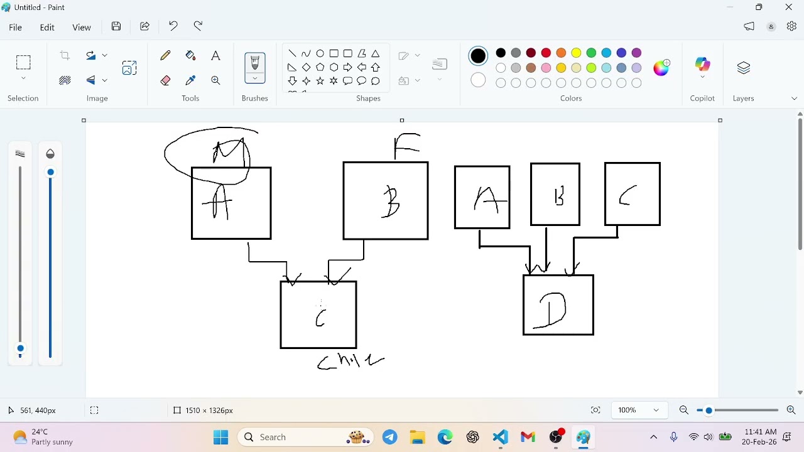Image resolution: width=804 pixels, height=452 pixels.
Task: Select the Text tool
Action: click(215, 56)
